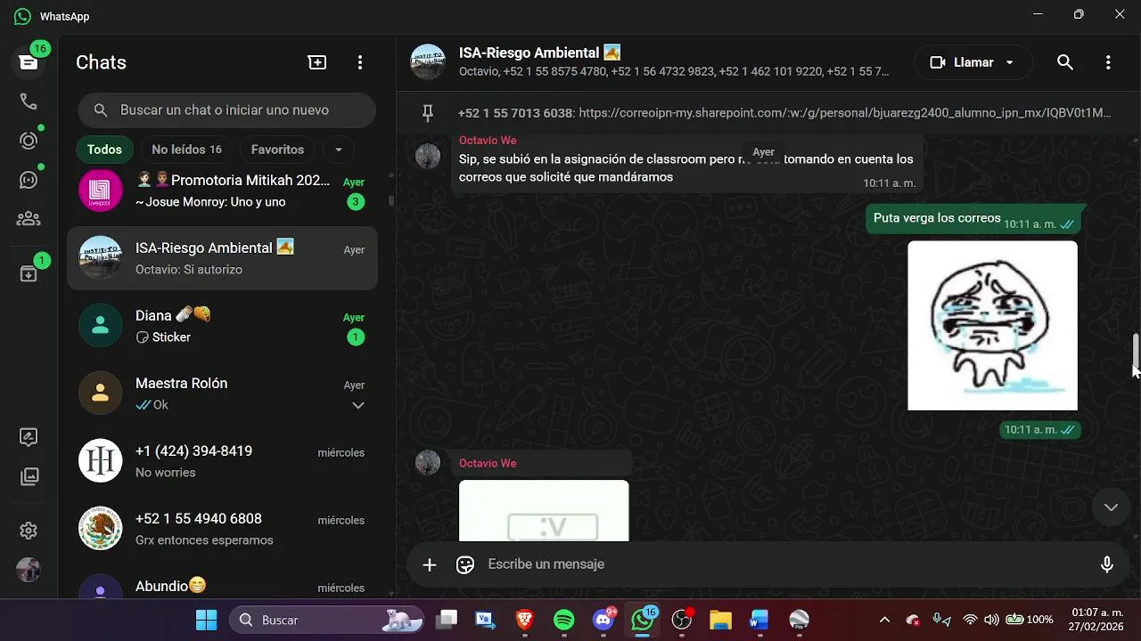Click the ISA-Riesgo Ambiental group title in header
The image size is (1141, 641).
click(x=540, y=53)
